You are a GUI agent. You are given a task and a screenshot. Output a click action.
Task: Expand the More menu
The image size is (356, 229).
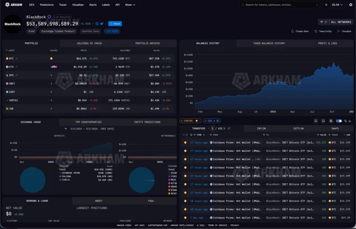[x=130, y=5]
